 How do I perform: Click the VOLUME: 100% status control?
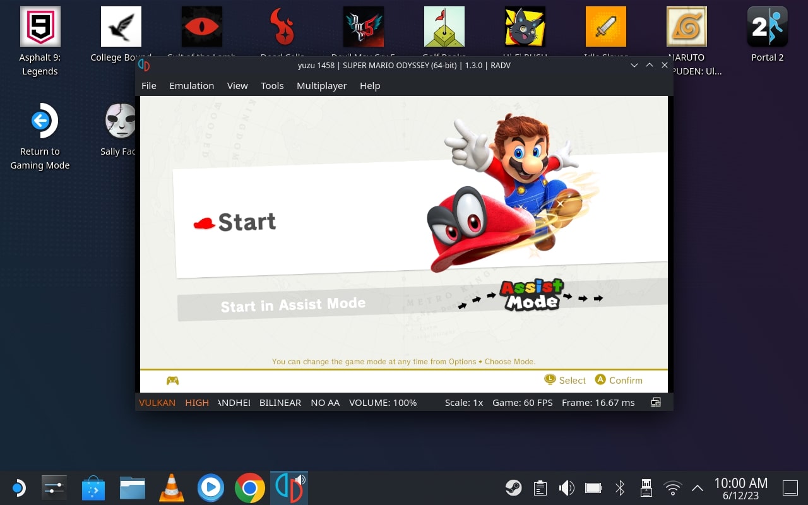point(383,403)
